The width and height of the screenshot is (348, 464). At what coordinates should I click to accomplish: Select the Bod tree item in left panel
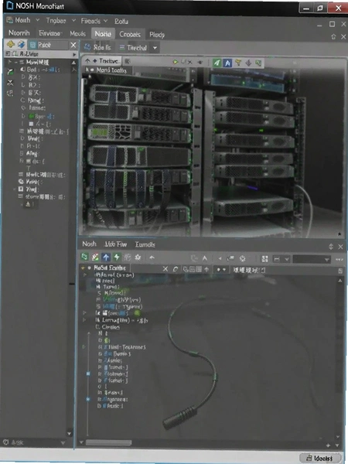(x=40, y=70)
